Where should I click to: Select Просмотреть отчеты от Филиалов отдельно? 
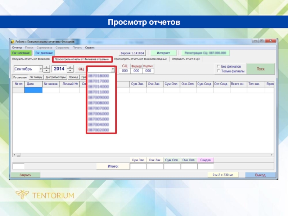click(82, 59)
